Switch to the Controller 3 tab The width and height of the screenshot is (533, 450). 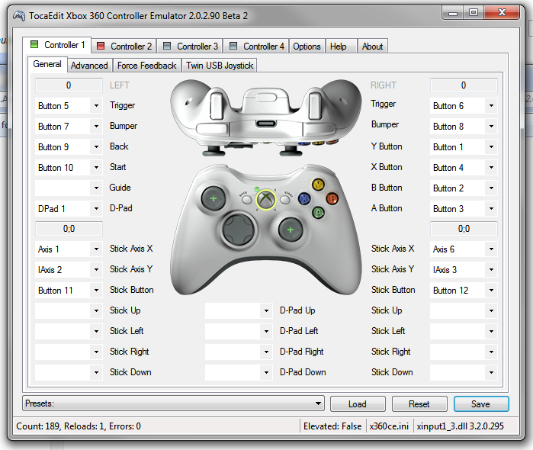tap(190, 46)
